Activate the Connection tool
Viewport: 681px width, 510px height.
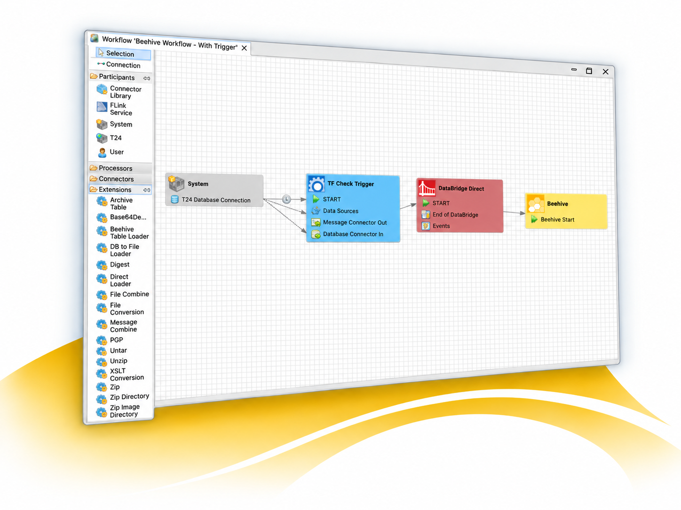point(119,64)
